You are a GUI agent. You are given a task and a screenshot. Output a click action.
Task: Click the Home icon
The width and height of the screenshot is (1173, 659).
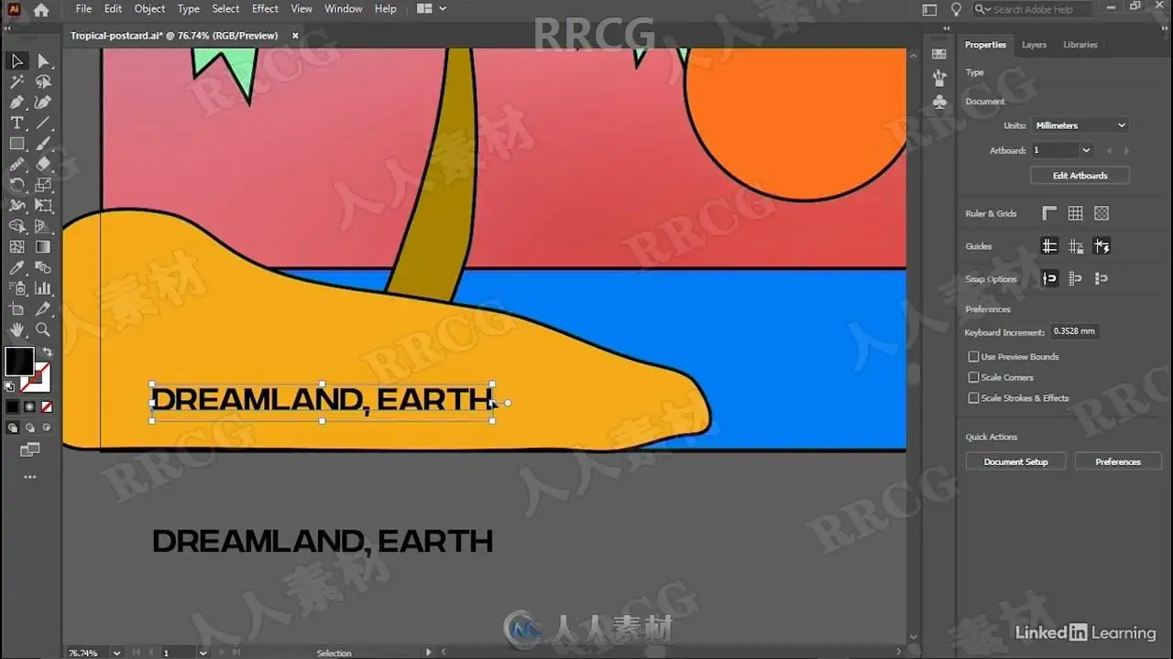coord(41,10)
